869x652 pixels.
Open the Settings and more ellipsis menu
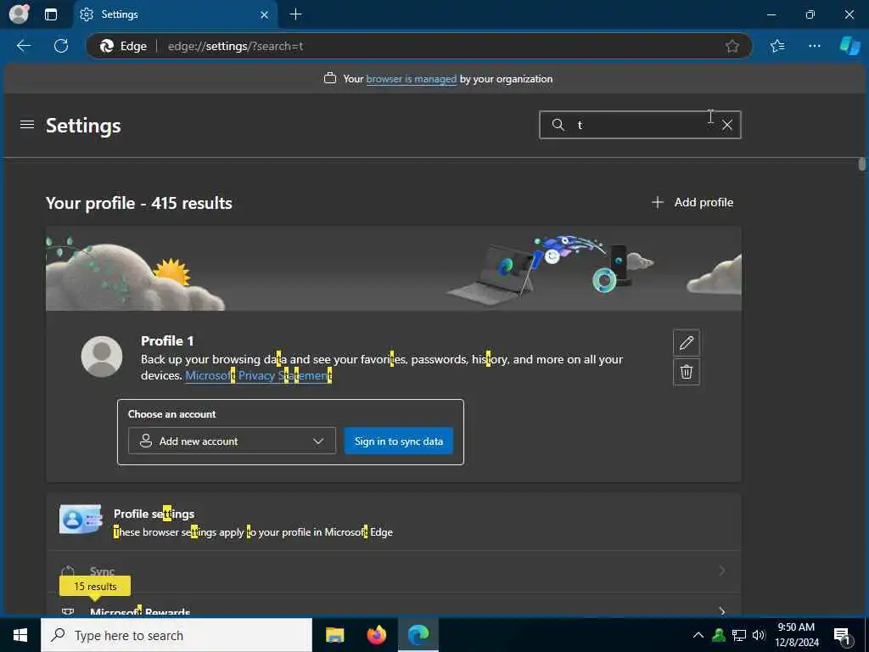point(814,46)
